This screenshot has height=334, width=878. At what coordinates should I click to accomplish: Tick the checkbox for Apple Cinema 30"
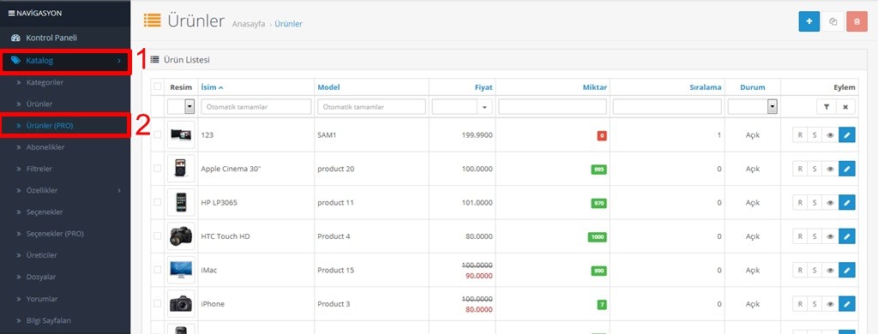(158, 168)
